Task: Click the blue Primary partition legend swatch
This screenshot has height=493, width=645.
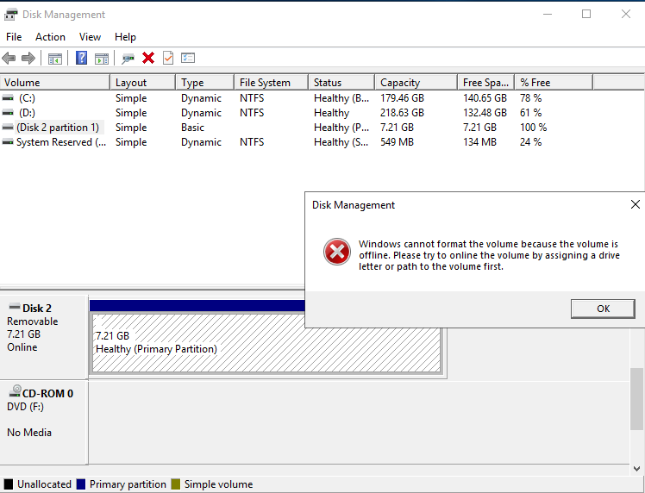Action: (x=81, y=484)
